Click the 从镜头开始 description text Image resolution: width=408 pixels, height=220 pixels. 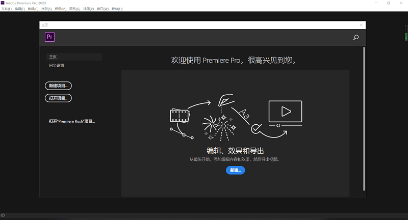tap(234, 159)
